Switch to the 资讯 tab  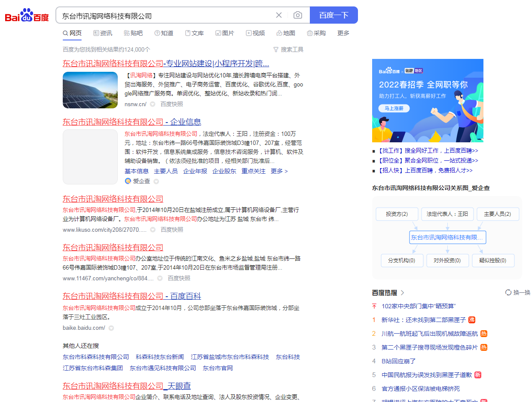[x=103, y=33]
